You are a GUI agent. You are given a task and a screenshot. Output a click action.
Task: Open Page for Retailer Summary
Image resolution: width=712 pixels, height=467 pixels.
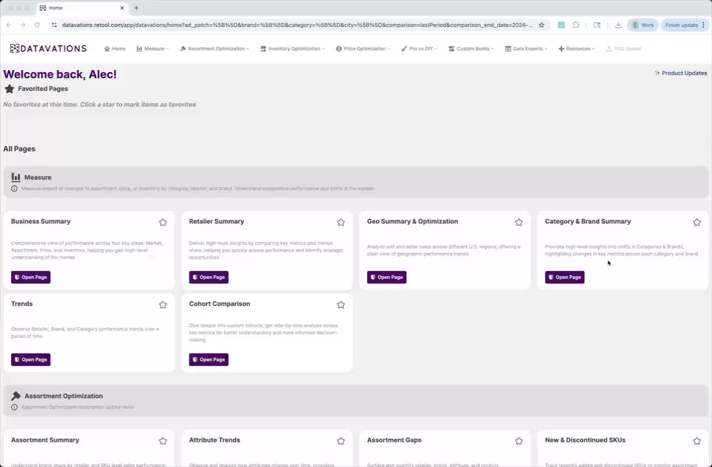click(x=208, y=277)
